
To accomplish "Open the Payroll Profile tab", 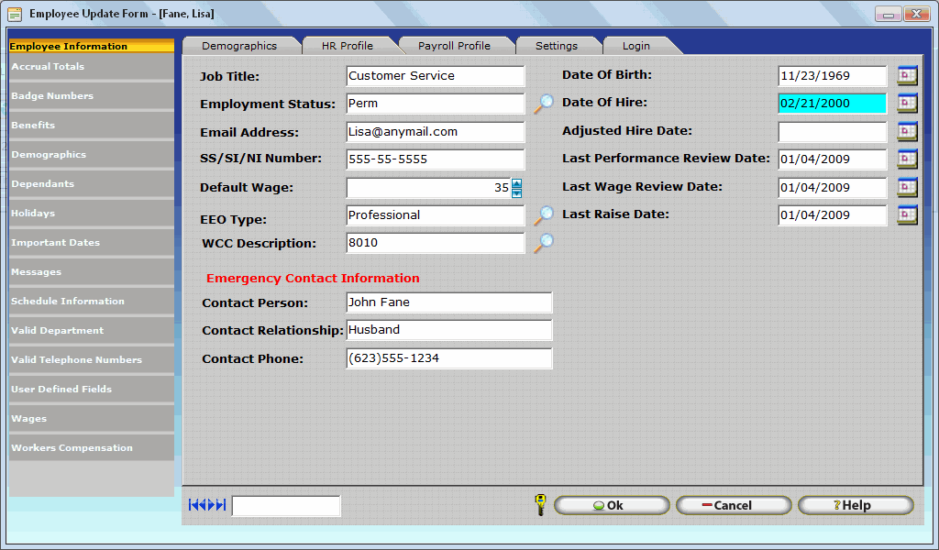I will [x=454, y=46].
